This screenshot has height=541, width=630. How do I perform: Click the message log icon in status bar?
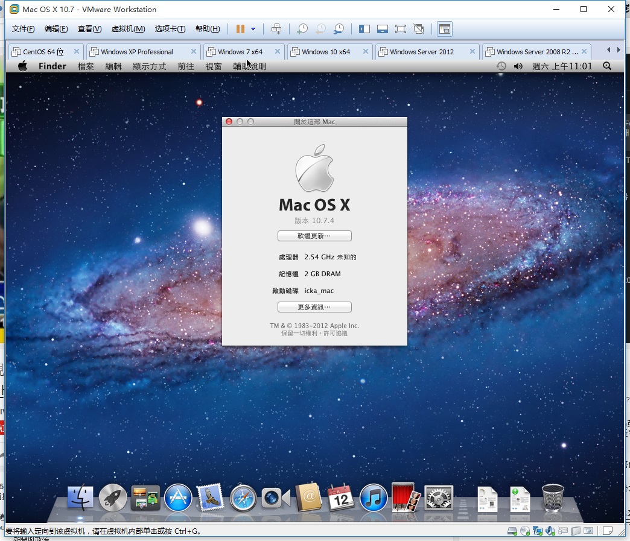coord(608,531)
